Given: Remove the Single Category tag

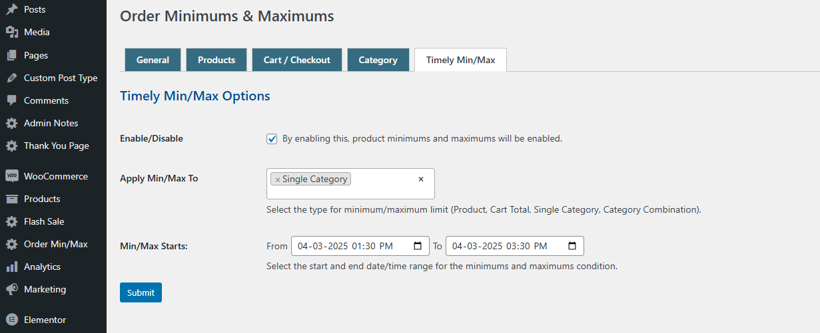Looking at the screenshot, I should [277, 179].
